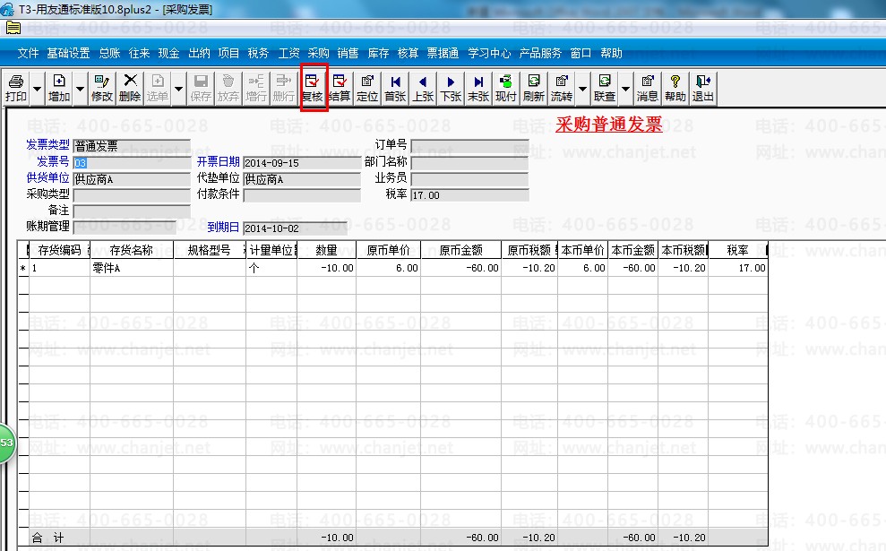Open 定位 (locate) tool

coord(367,88)
